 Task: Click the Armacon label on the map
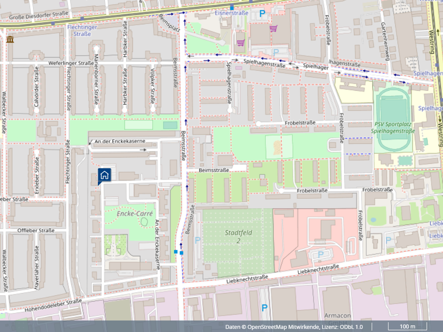coord(338,316)
